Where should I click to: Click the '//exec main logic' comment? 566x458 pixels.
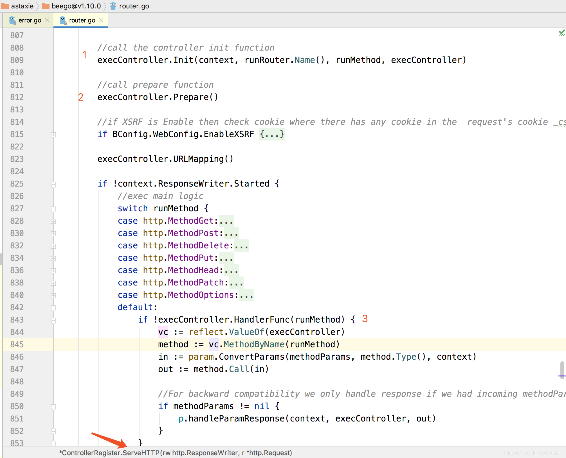tap(160, 196)
